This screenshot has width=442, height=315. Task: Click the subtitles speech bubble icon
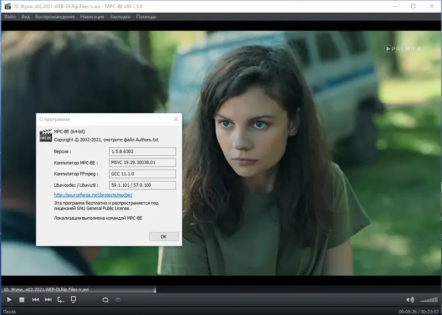click(106, 300)
